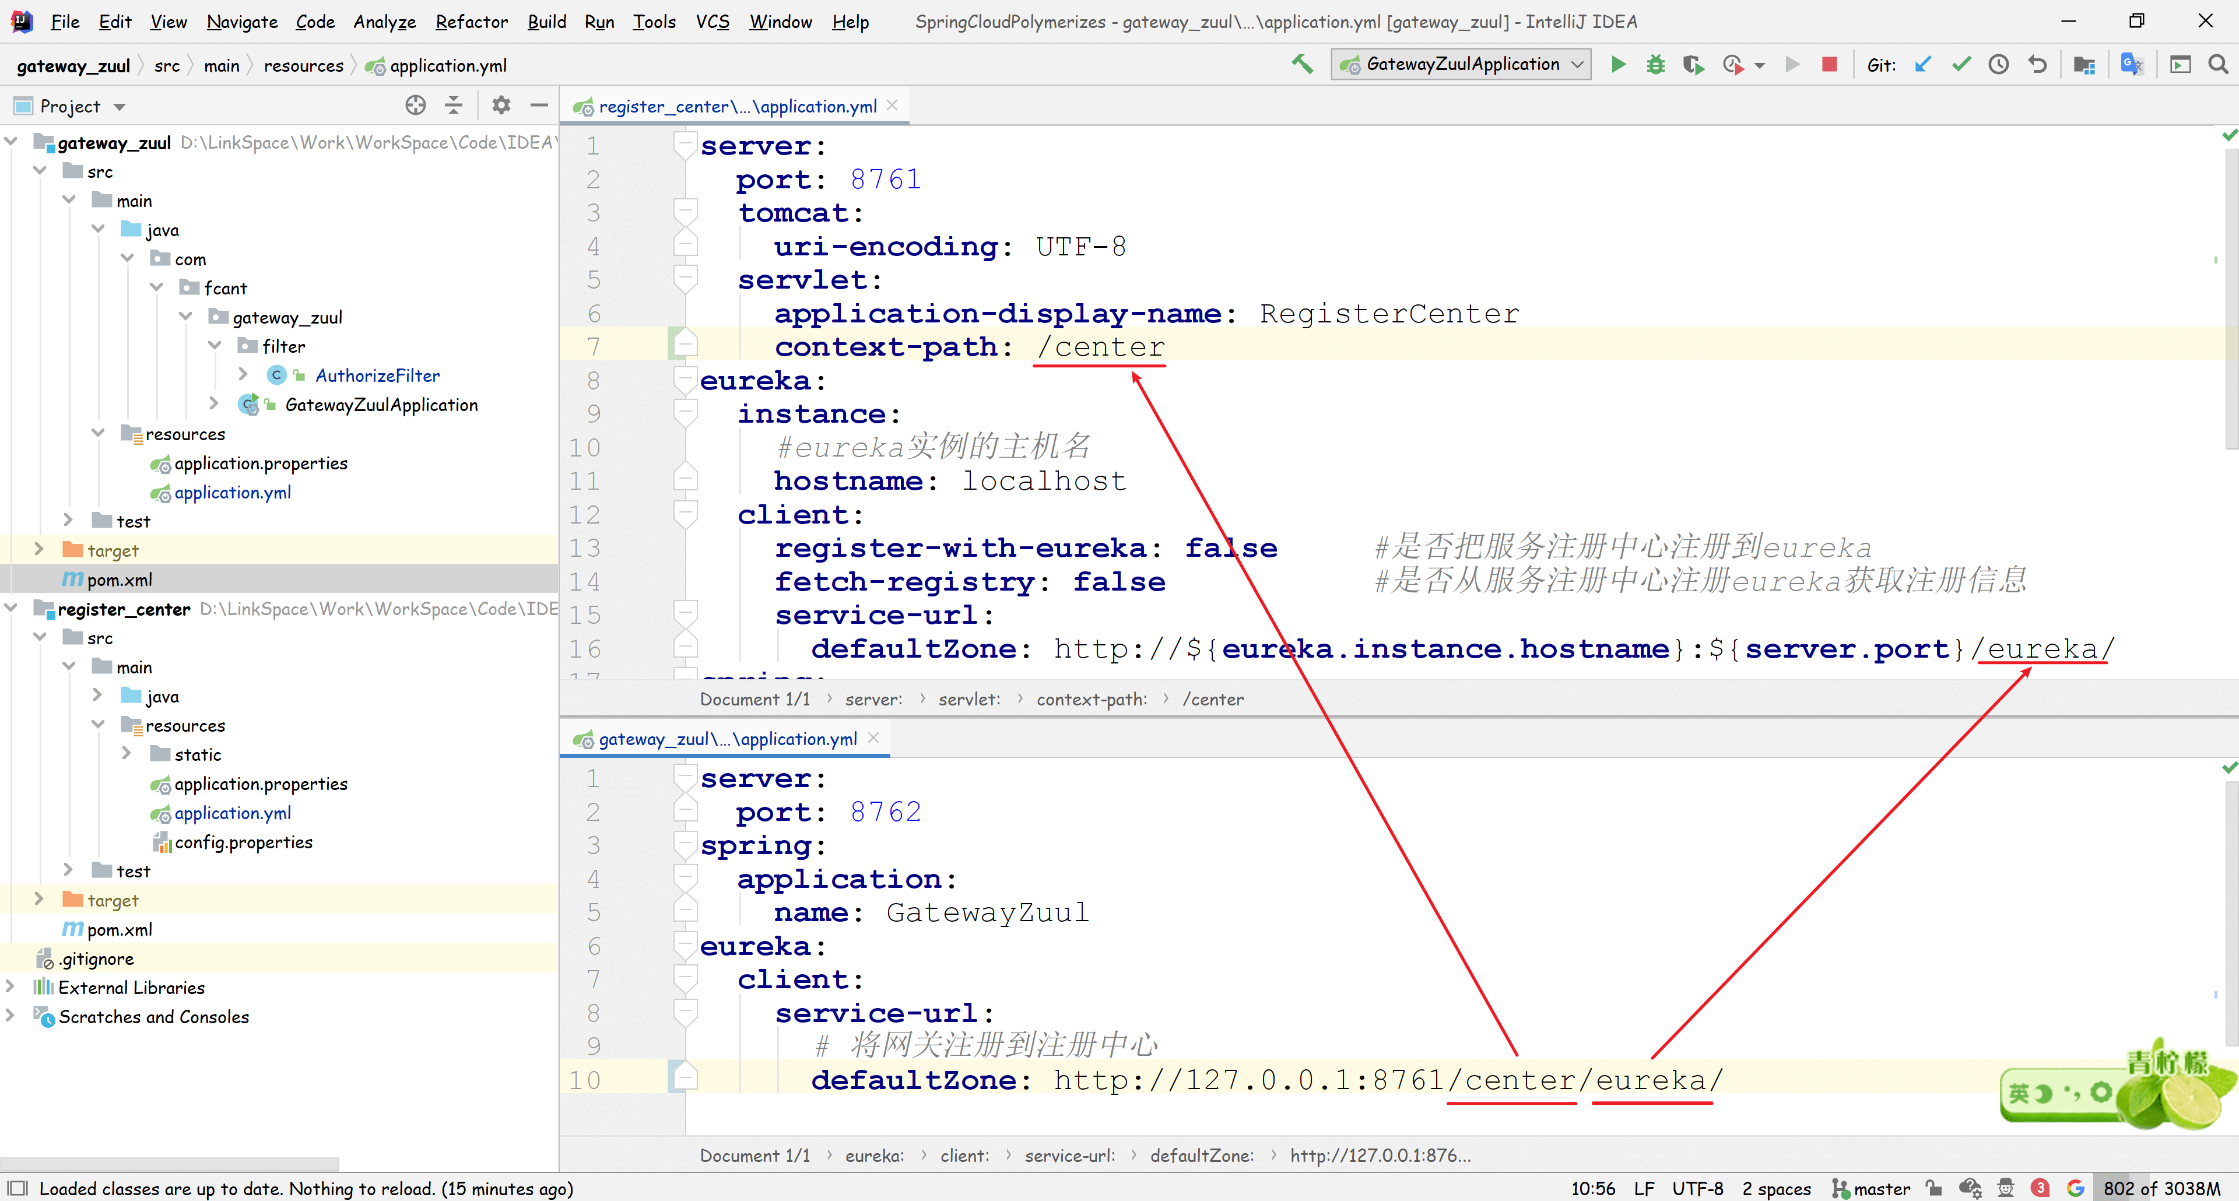Image resolution: width=2239 pixels, height=1201 pixels.
Task: Select AuthorizeFilter class in project tree
Action: pos(377,375)
